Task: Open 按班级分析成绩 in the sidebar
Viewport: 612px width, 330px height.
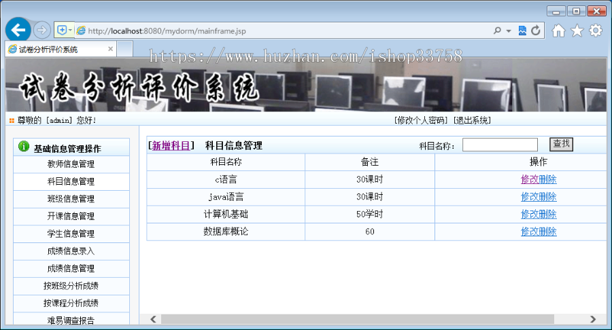Action: 71,286
